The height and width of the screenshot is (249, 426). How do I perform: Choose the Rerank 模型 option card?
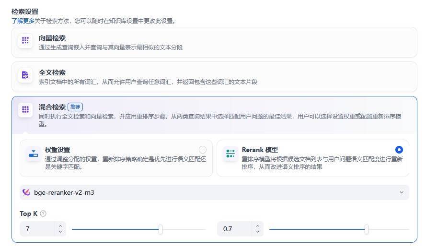[x=313, y=158]
